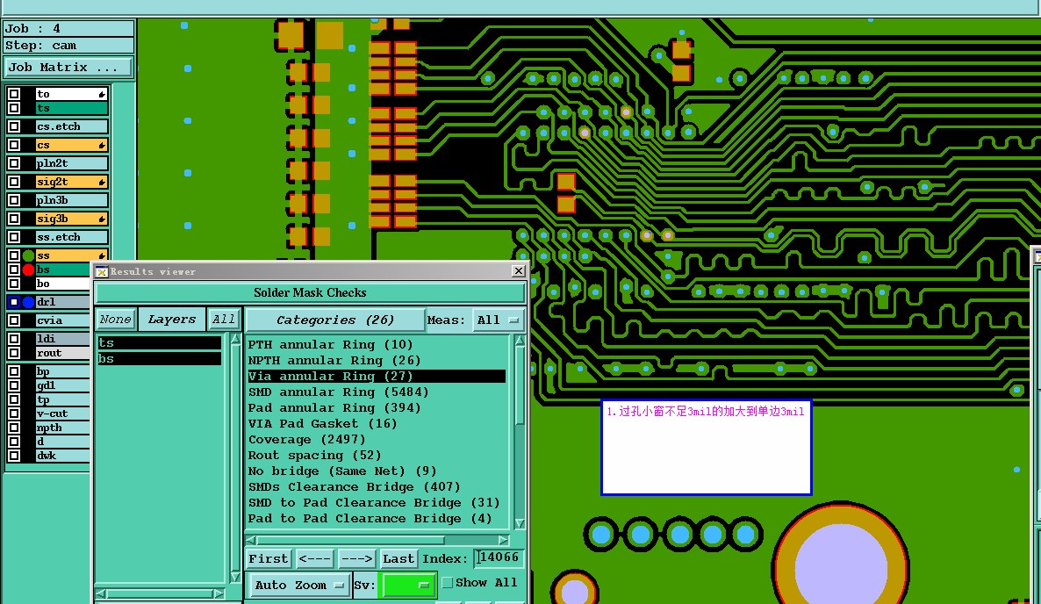Click None in layers filter
Image resolution: width=1041 pixels, height=604 pixels.
coord(116,320)
